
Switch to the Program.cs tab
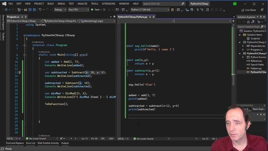[x=13, y=17]
